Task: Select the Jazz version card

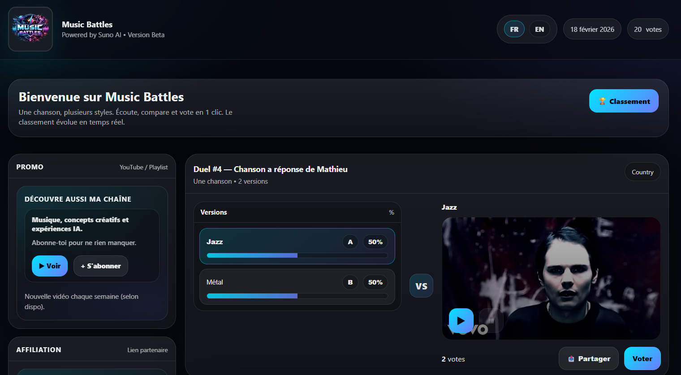Action: 297,246
